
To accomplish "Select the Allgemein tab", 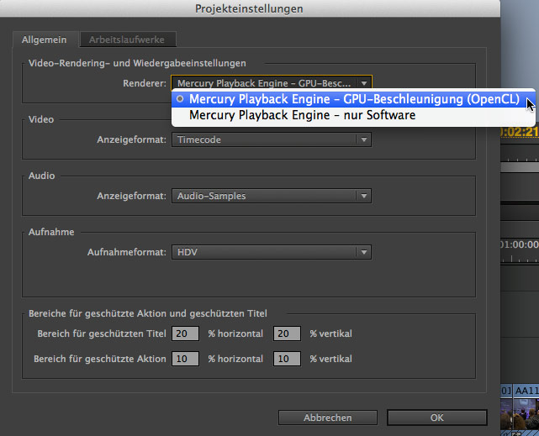I will [x=45, y=39].
